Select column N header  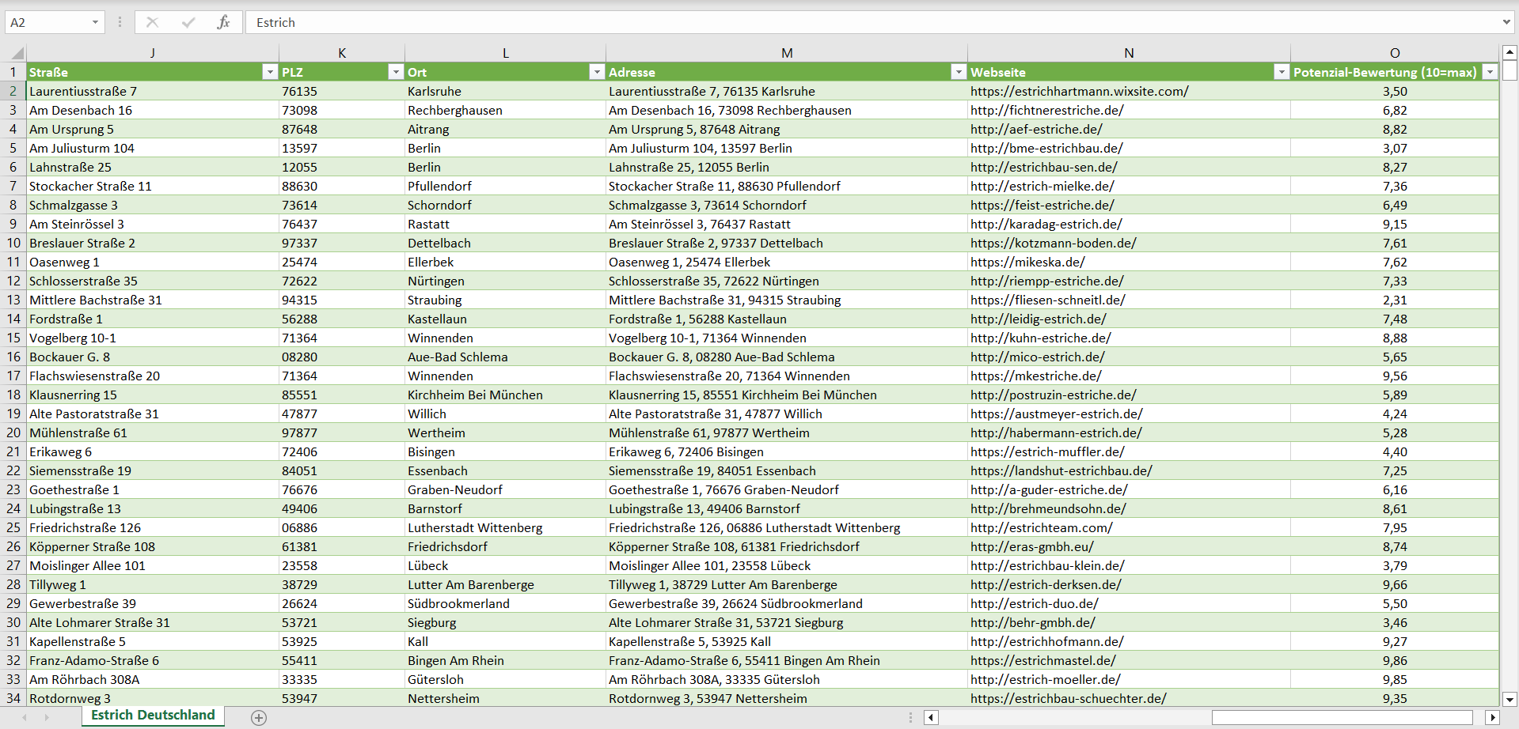[x=1129, y=53]
